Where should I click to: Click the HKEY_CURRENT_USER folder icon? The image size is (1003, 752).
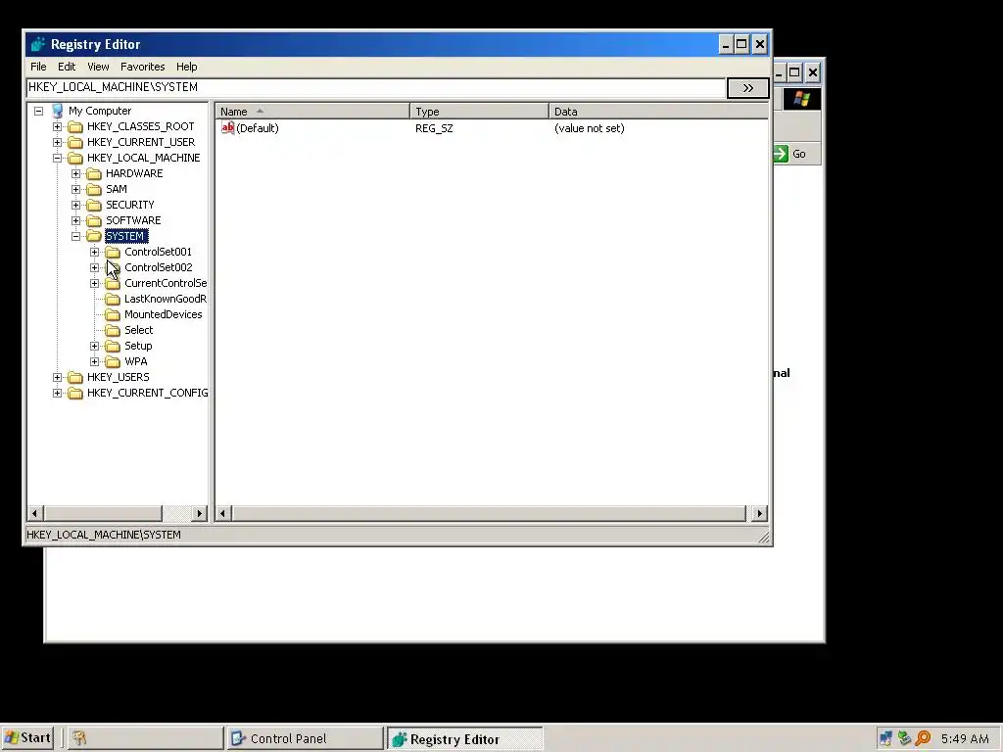(75, 142)
